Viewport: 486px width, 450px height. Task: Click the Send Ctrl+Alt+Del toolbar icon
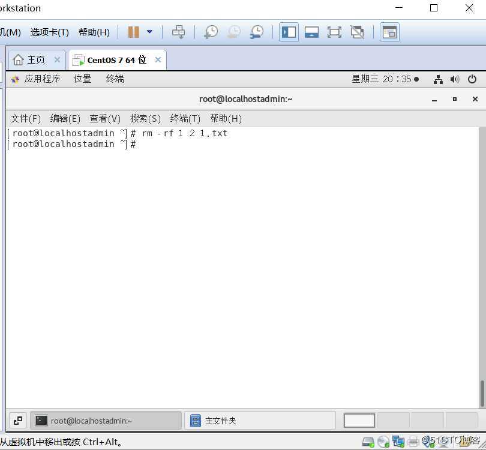pyautogui.click(x=179, y=32)
